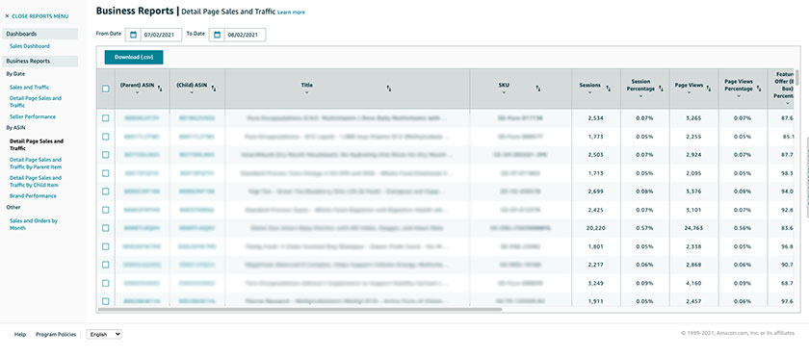Select Detail Page Sales and Traffic By Child Item

[35, 181]
